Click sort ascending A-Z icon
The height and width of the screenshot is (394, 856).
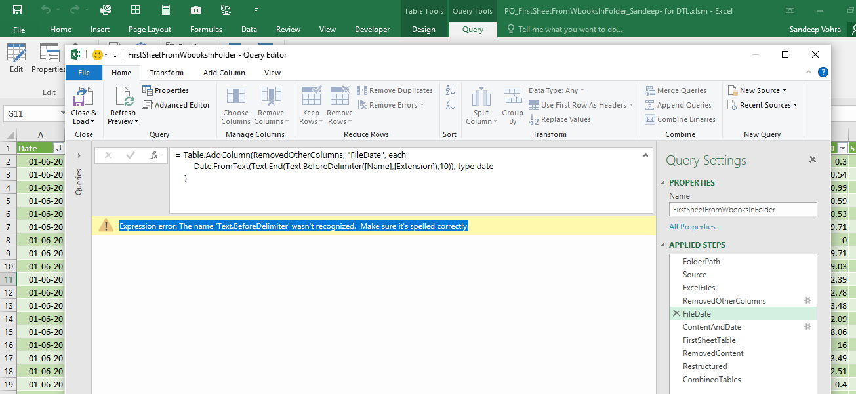coord(450,90)
